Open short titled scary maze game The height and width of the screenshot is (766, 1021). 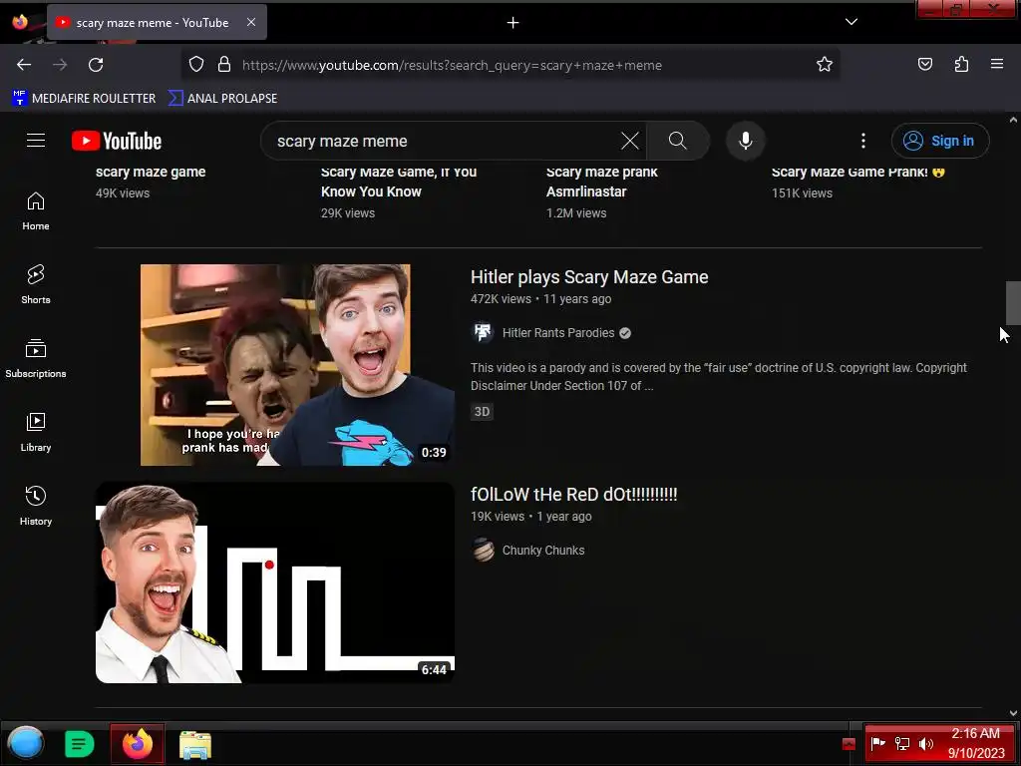click(151, 172)
